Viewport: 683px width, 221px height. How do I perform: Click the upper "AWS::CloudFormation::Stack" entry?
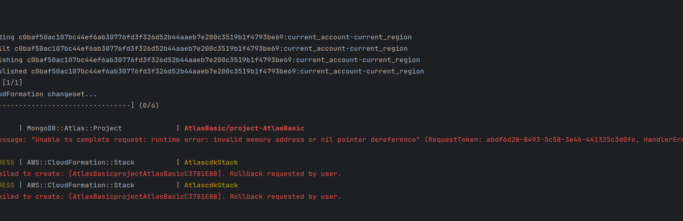(80, 163)
